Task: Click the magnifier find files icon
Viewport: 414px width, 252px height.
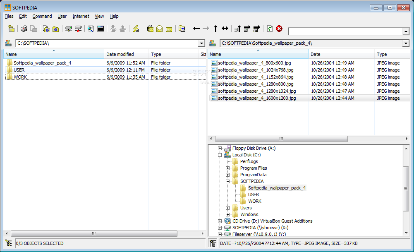Action: point(91,29)
